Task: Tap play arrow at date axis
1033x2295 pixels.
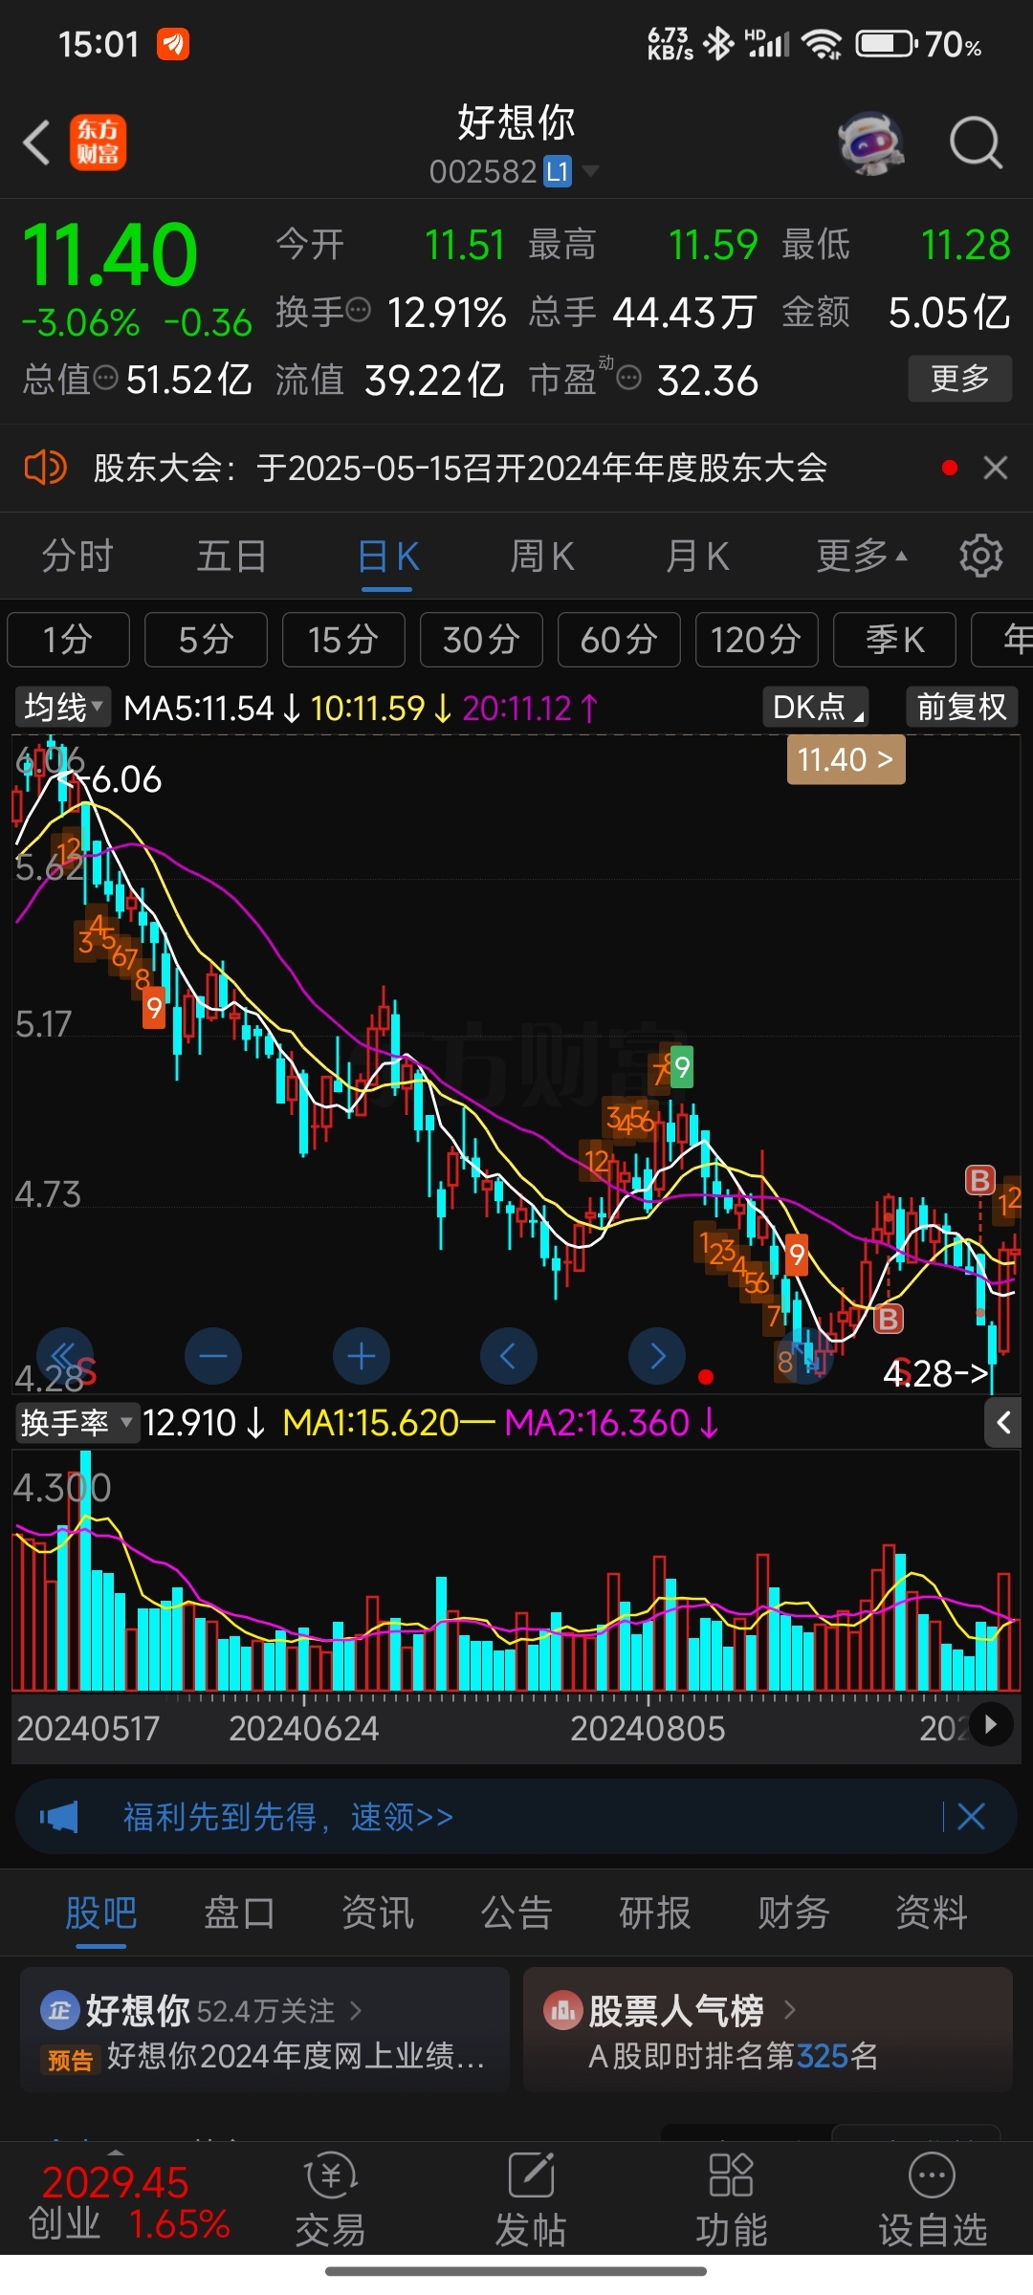Action: tap(991, 1724)
